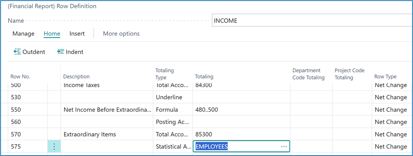Open Formula totaling type dropdown on row 550

pyautogui.click(x=173, y=109)
